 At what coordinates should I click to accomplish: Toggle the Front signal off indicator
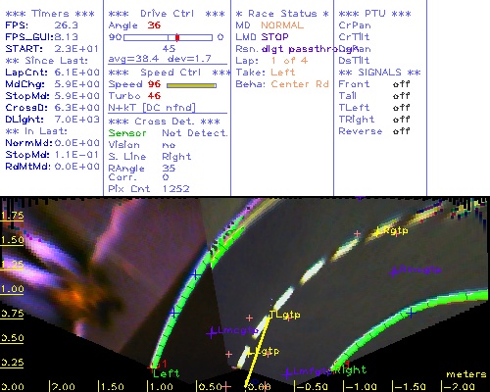click(x=401, y=84)
